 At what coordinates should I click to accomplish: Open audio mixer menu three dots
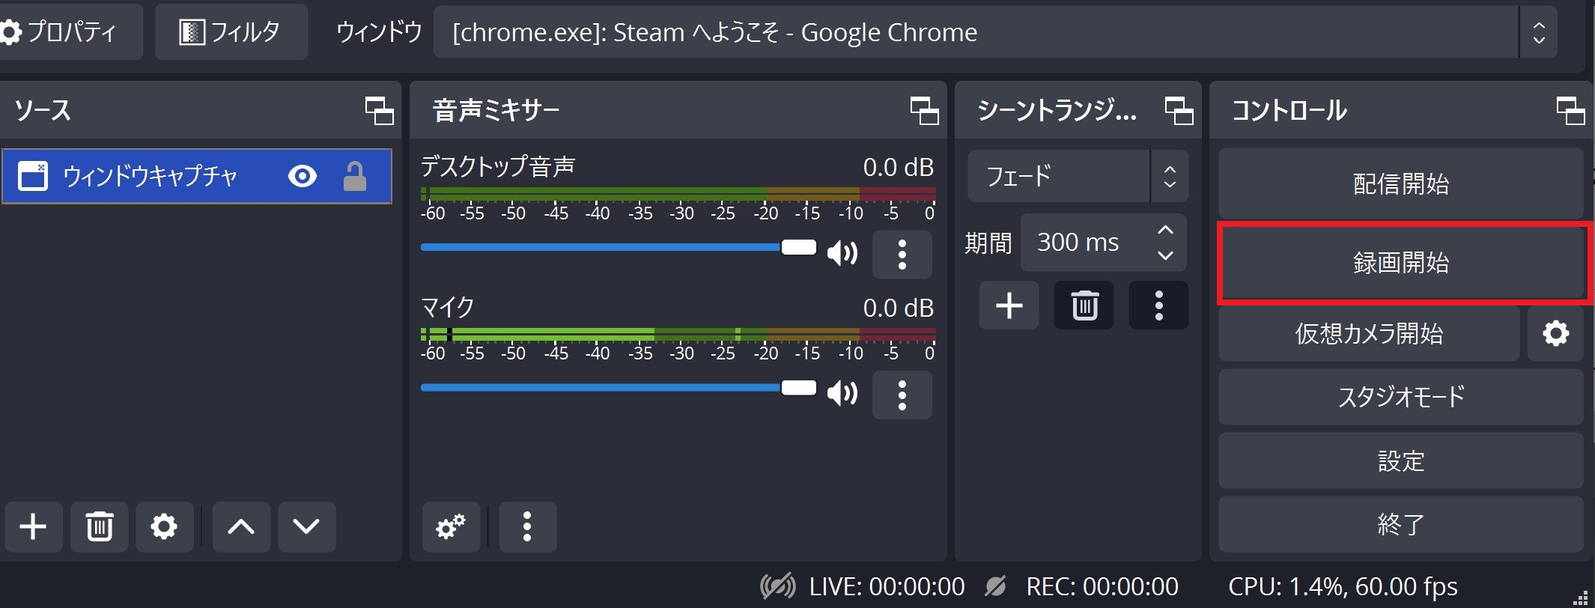527,526
